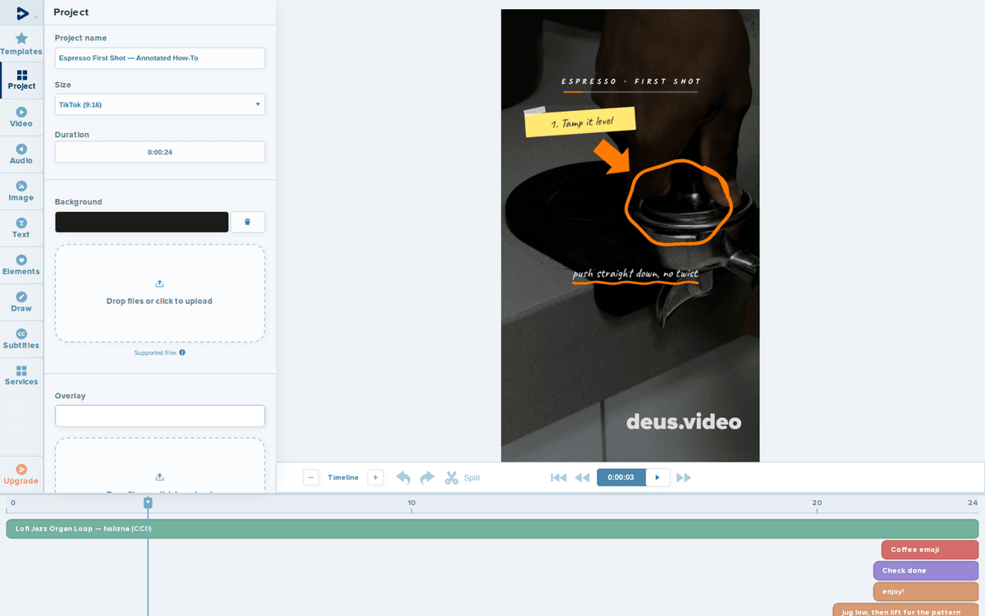The height and width of the screenshot is (616, 985).
Task: Select the orange arrow element in preview
Action: 612,156
